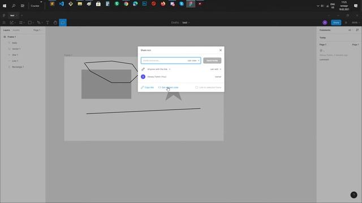Select the Move tool in toolbar
This screenshot has height=203, width=362.
(11, 23)
